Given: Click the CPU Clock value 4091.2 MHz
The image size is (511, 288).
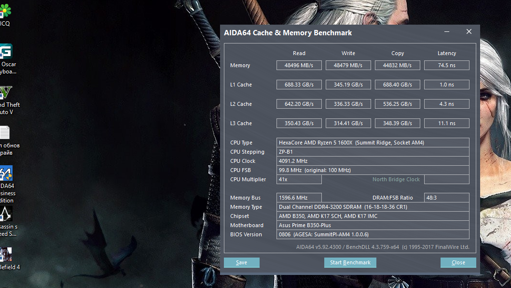Looking at the screenshot, I should coord(373,161).
